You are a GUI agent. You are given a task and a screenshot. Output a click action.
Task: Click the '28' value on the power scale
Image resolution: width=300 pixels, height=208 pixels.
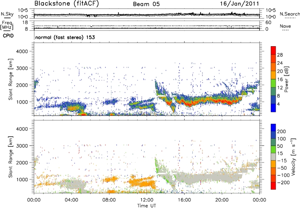[280, 55]
